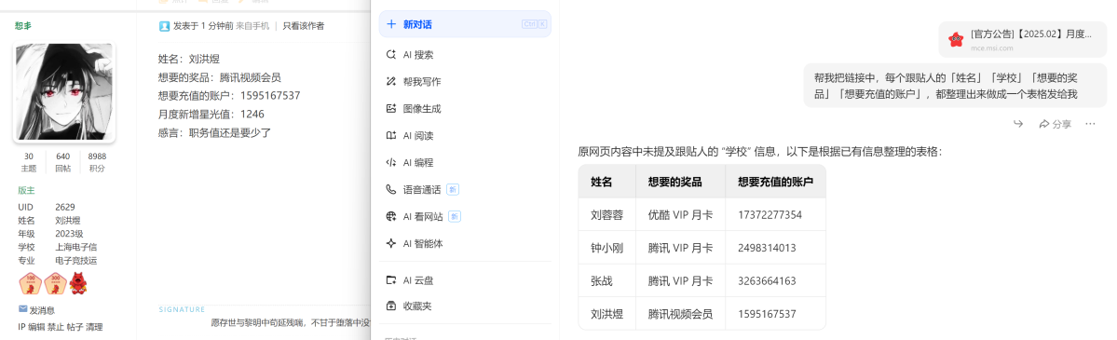Click the post author icon before 发表于
This screenshot has height=340, width=1117.
point(165,26)
